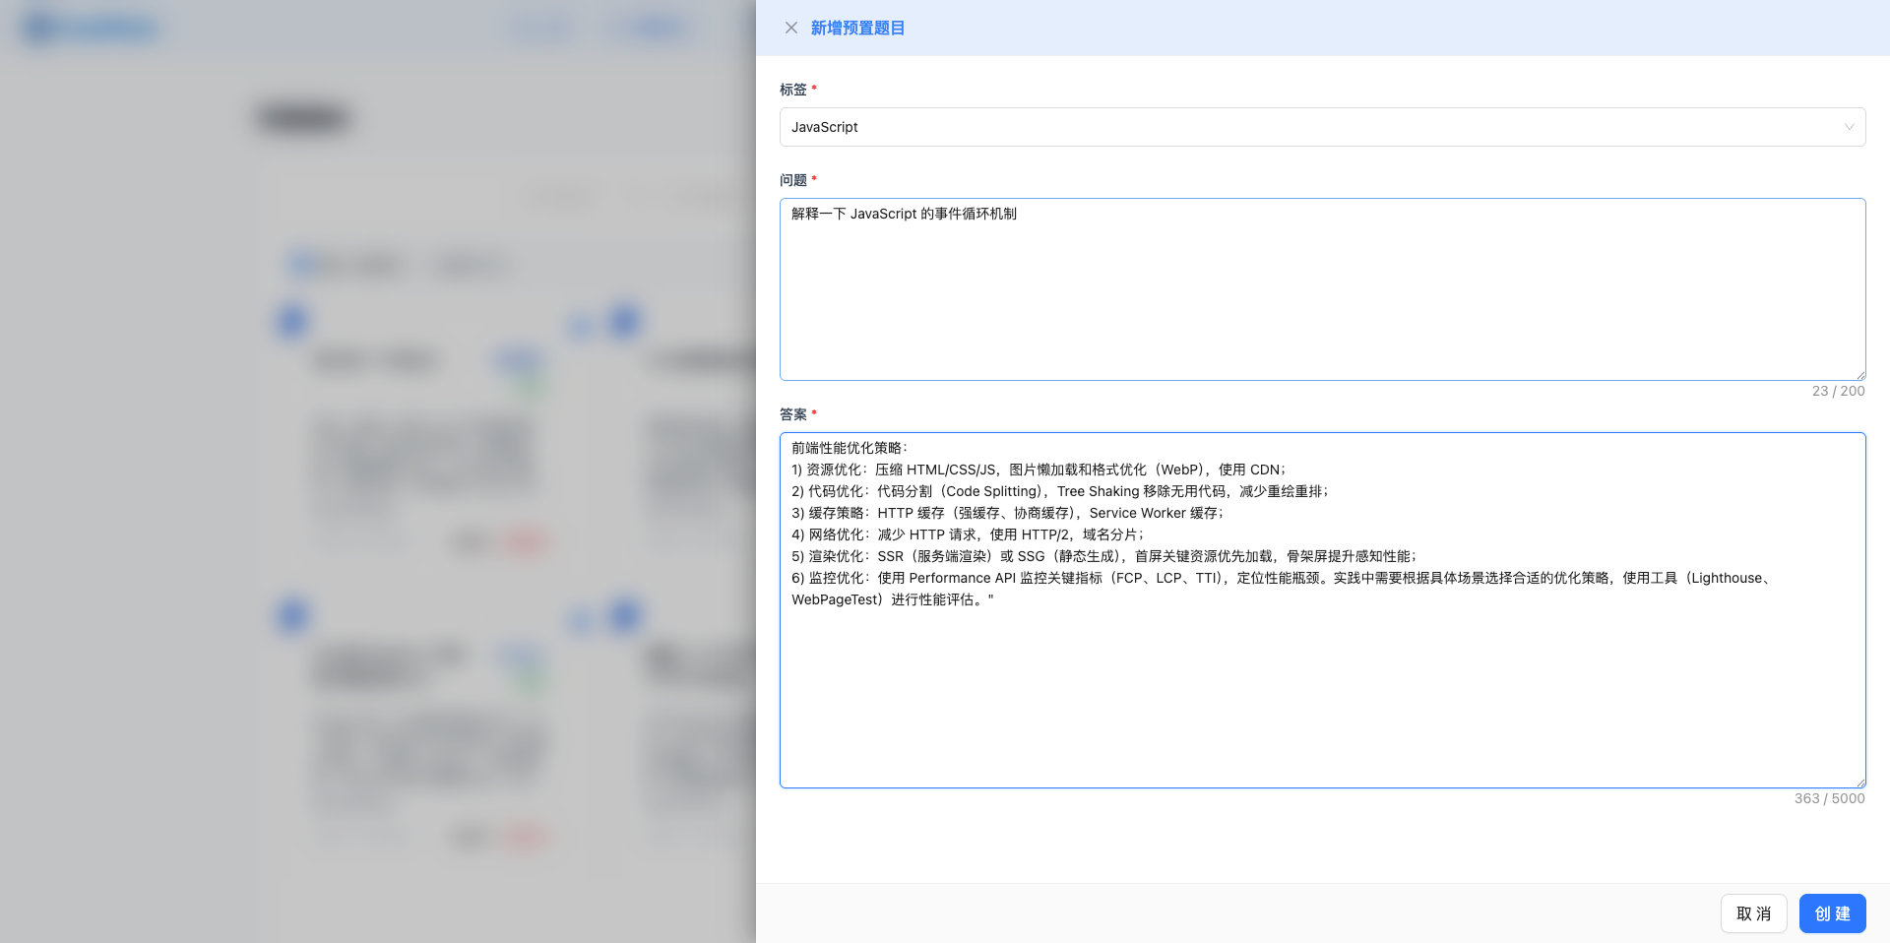Image resolution: width=1890 pixels, height=943 pixels.
Task: Click the blue icon on the bottom-left question card
Action: [x=291, y=617]
